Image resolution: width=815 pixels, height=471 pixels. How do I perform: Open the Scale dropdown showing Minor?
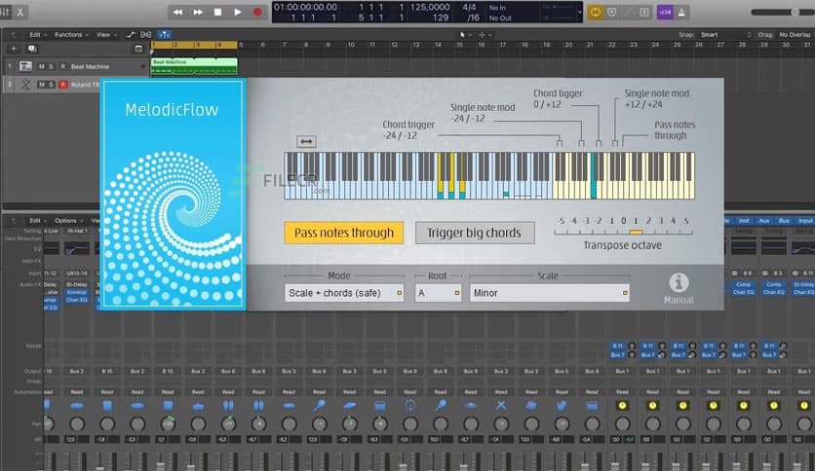point(550,293)
